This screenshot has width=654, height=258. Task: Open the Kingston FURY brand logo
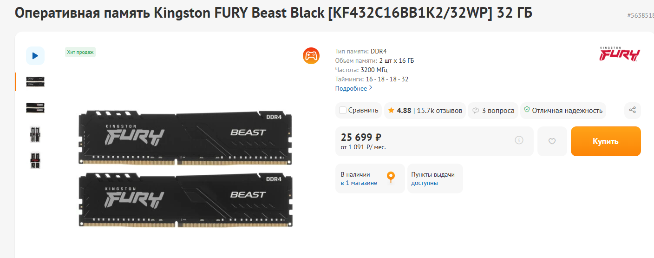coord(620,54)
